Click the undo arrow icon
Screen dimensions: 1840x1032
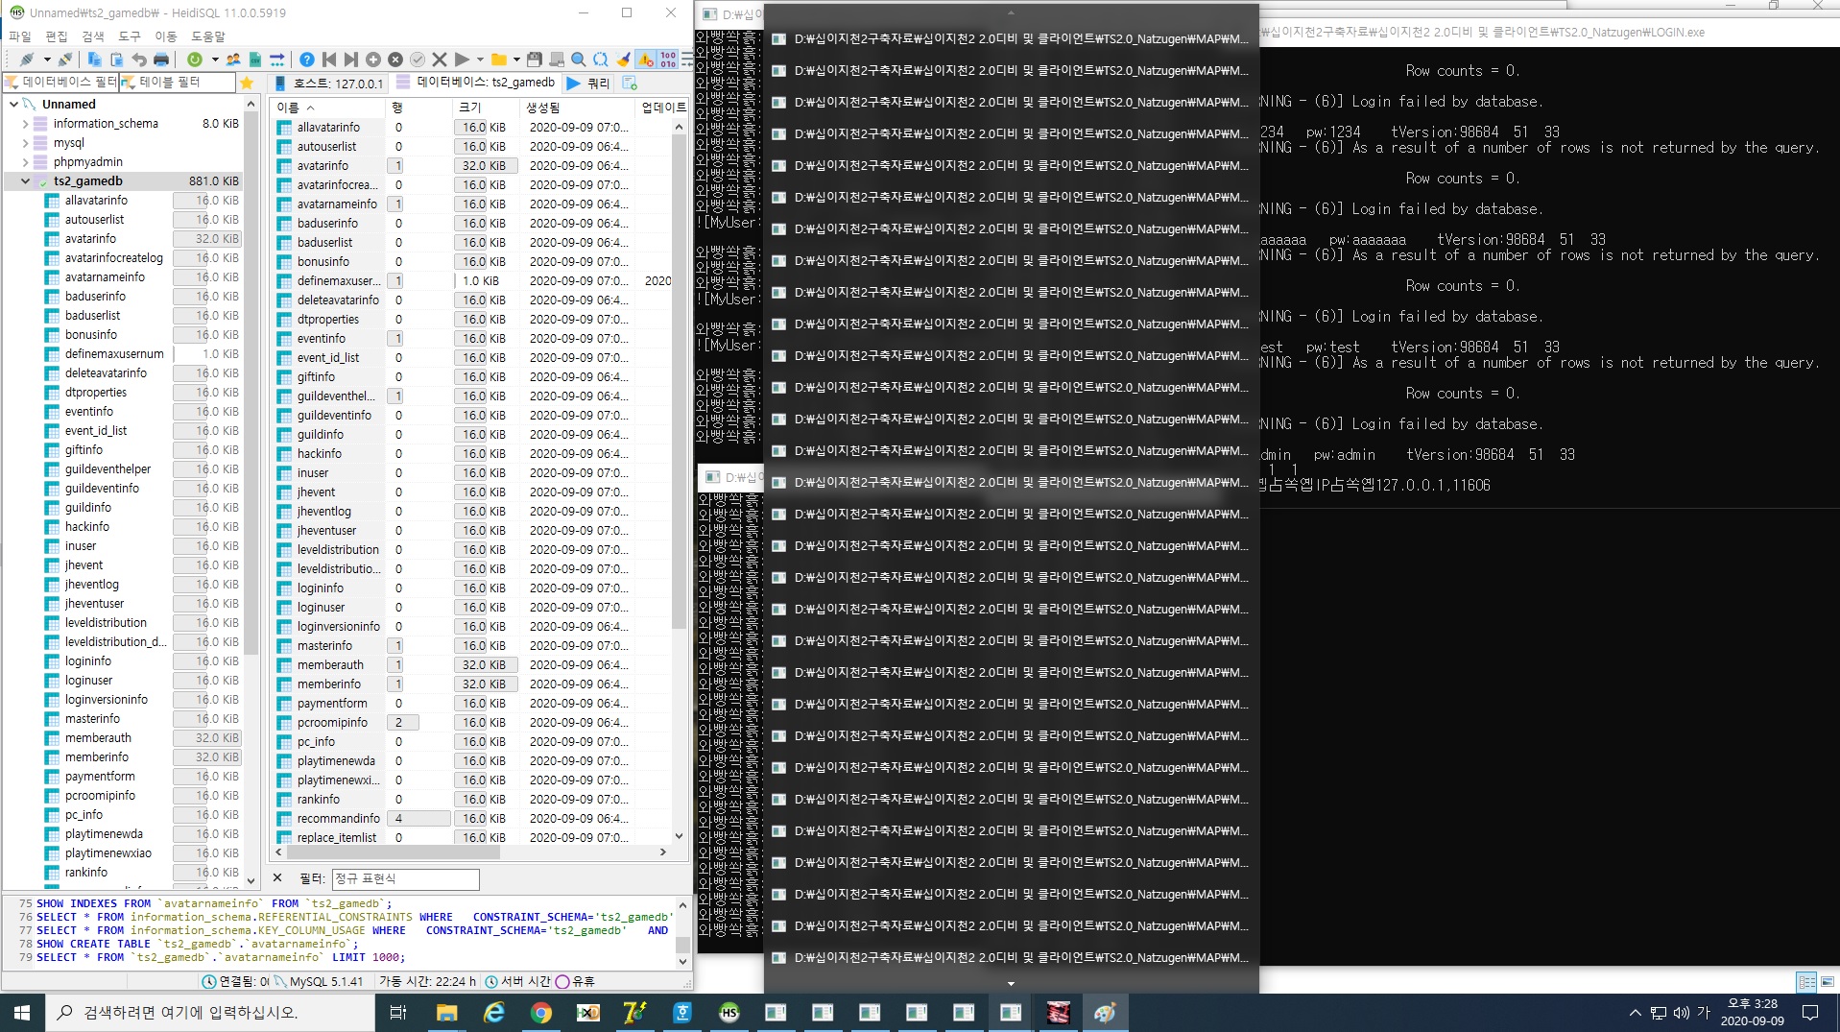pyautogui.click(x=139, y=60)
